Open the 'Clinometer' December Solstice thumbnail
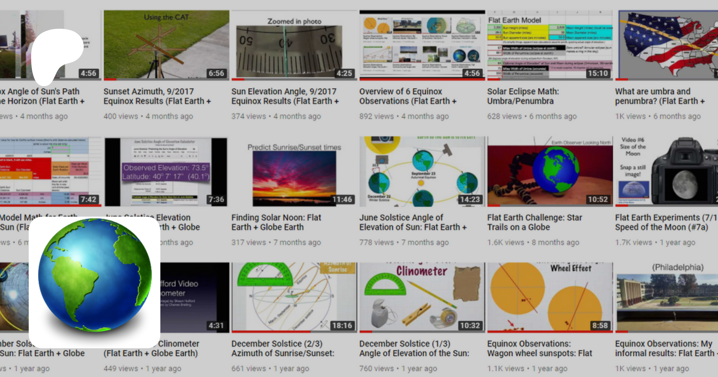718x377 pixels. [422, 297]
